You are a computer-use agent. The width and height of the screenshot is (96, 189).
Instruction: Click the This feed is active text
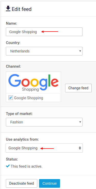click(x=27, y=166)
